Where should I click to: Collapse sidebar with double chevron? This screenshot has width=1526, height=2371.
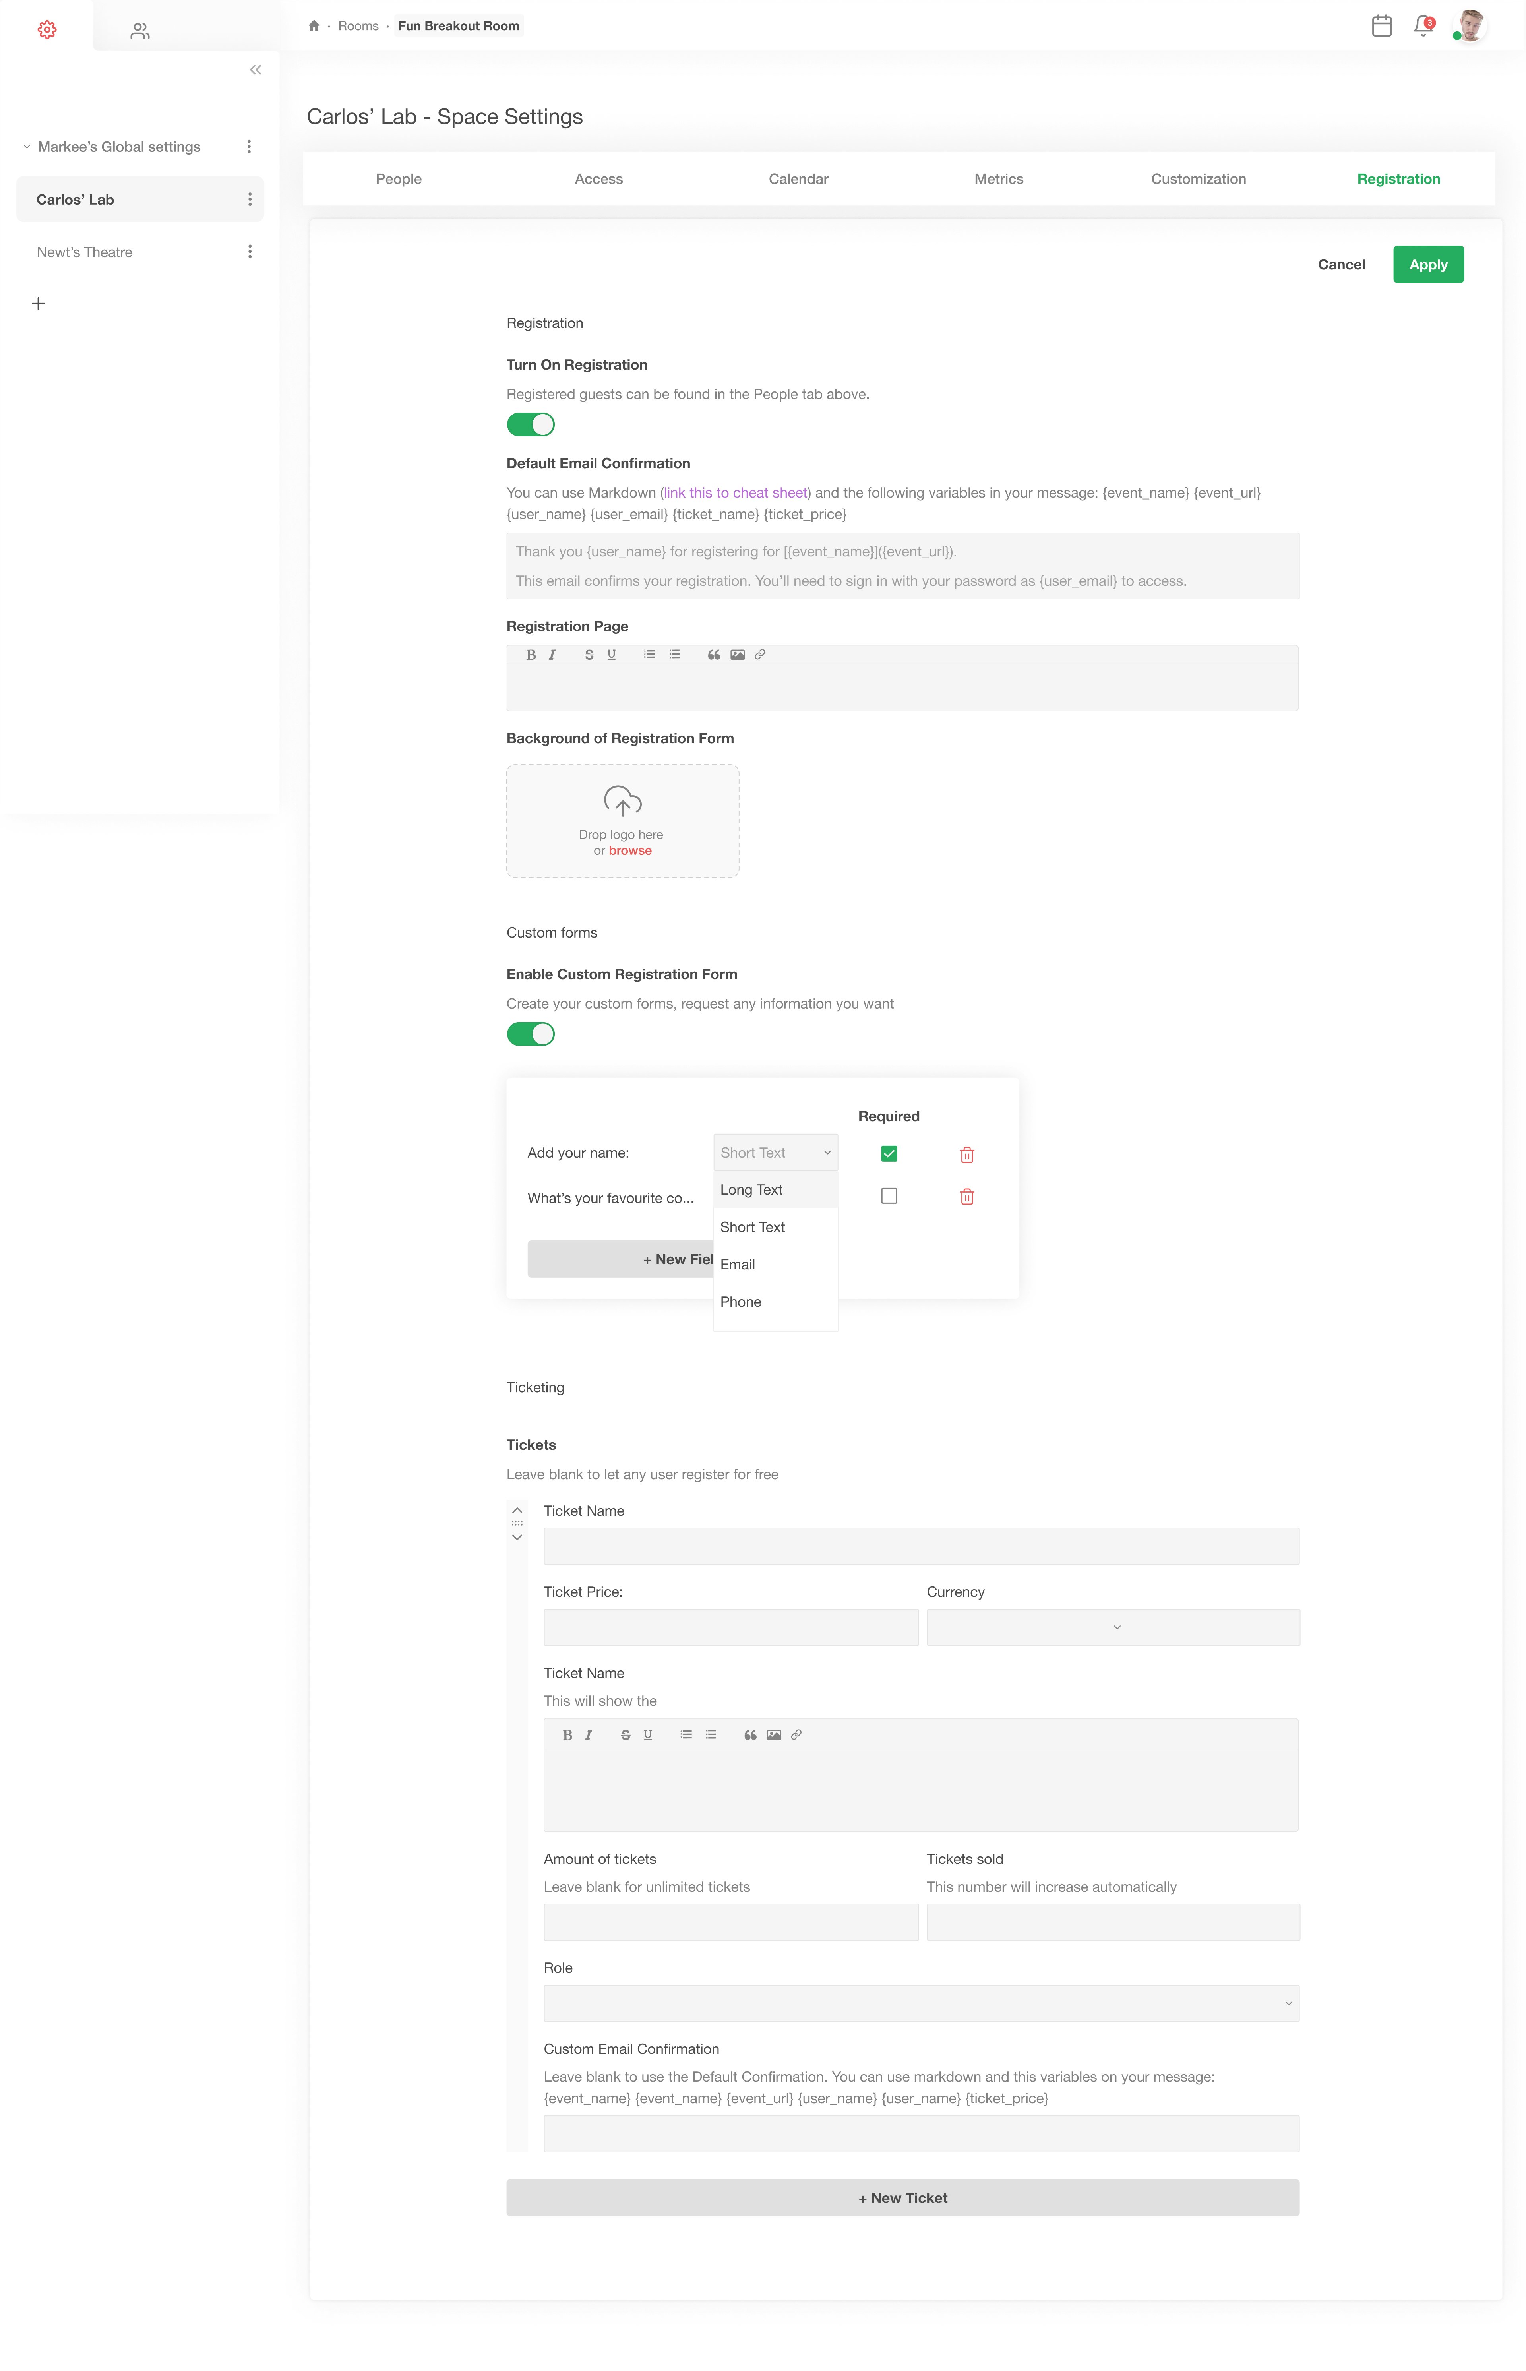(256, 70)
